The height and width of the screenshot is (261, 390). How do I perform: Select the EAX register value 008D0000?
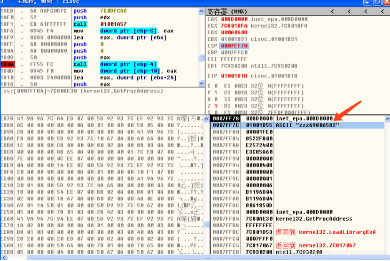click(x=234, y=19)
